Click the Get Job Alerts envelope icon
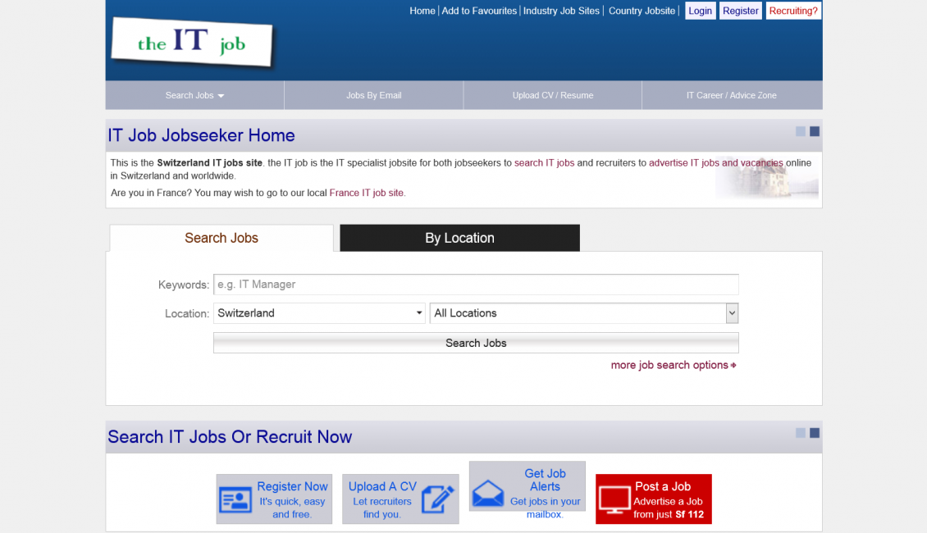The image size is (927, 533). point(488,494)
